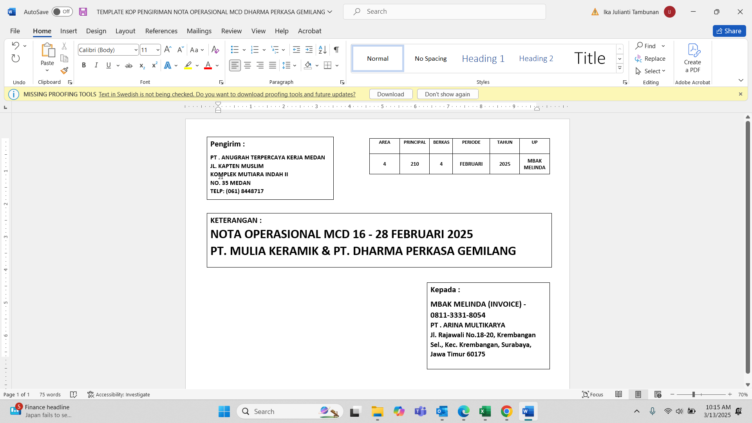Click the Redo icon
This screenshot has width=752, height=423.
pos(15,59)
